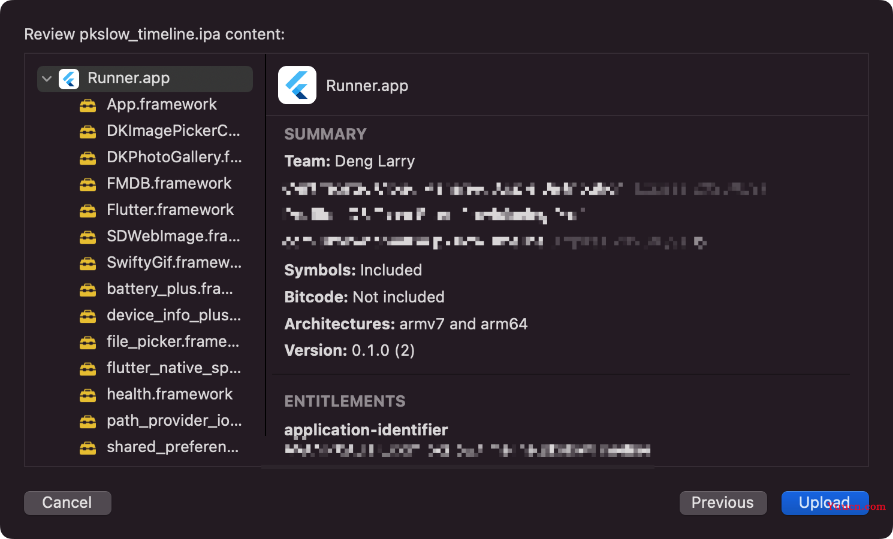Click the toolbox icon next to battery_plus.fra...
Image resolution: width=893 pixels, height=539 pixels.
click(88, 290)
